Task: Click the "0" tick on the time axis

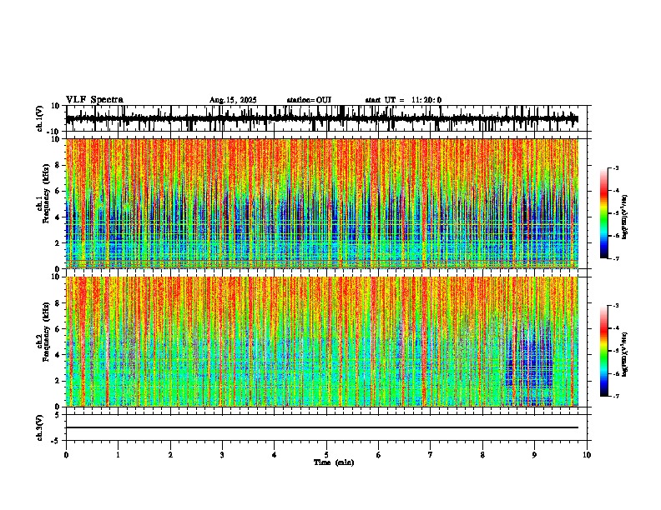Action: pos(66,455)
